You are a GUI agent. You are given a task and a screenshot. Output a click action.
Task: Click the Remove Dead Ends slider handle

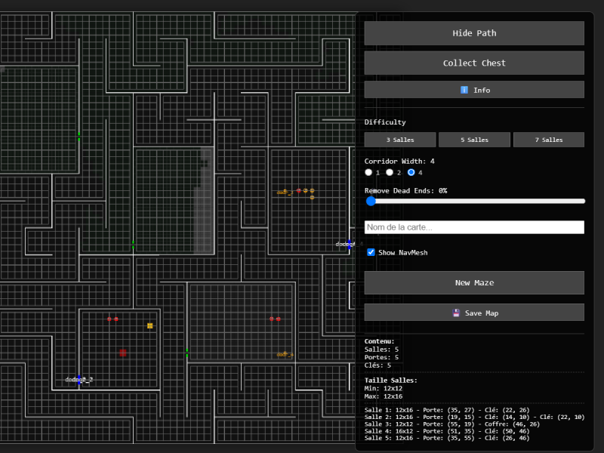(x=371, y=201)
